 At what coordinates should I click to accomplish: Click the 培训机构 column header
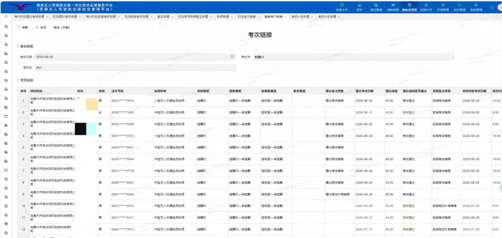click(53, 91)
